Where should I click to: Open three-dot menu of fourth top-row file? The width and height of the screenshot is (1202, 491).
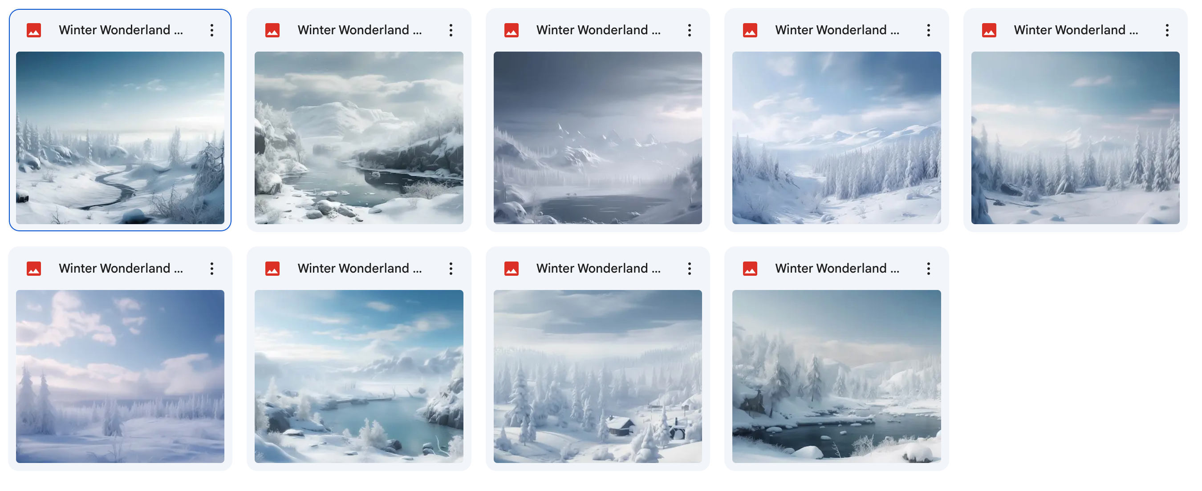929,30
